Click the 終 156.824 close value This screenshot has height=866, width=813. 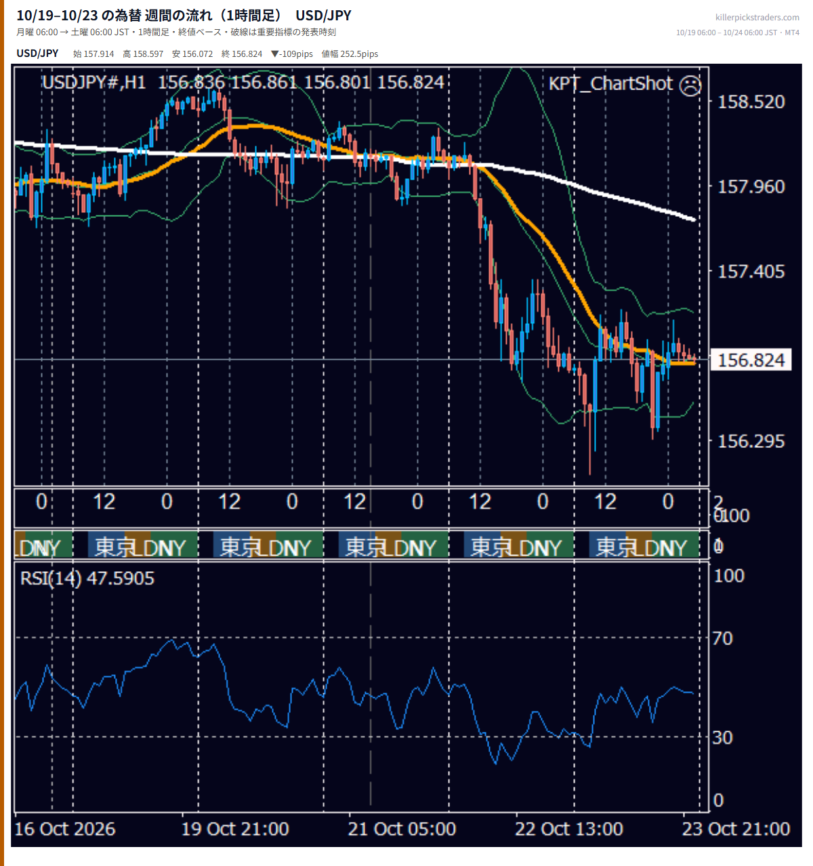[x=242, y=54]
